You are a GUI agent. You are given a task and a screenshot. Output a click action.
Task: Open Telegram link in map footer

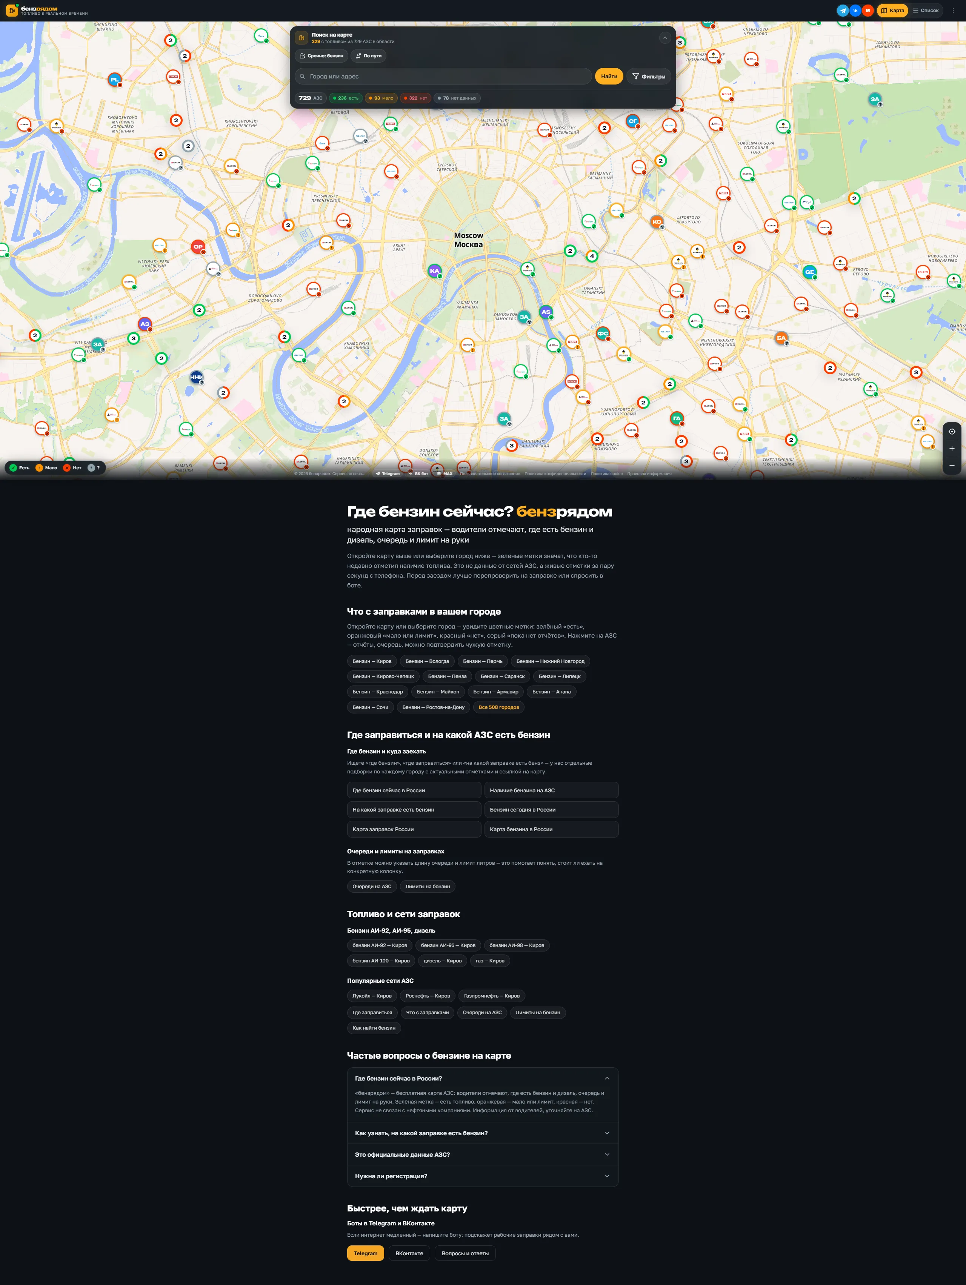coord(388,473)
